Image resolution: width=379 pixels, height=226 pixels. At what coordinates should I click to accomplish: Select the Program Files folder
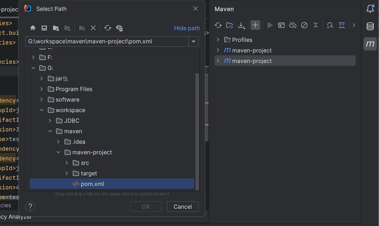74,89
